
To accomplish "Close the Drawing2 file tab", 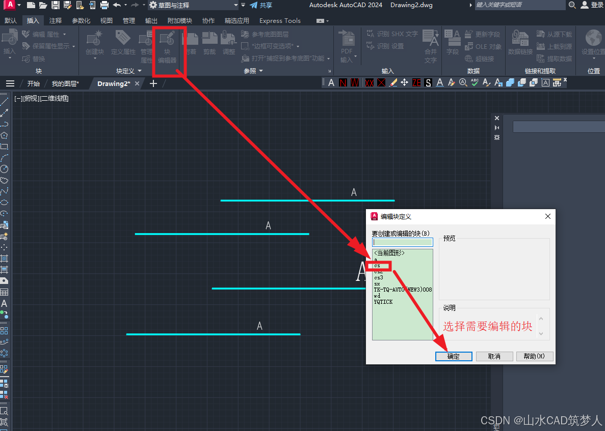I will [x=137, y=83].
